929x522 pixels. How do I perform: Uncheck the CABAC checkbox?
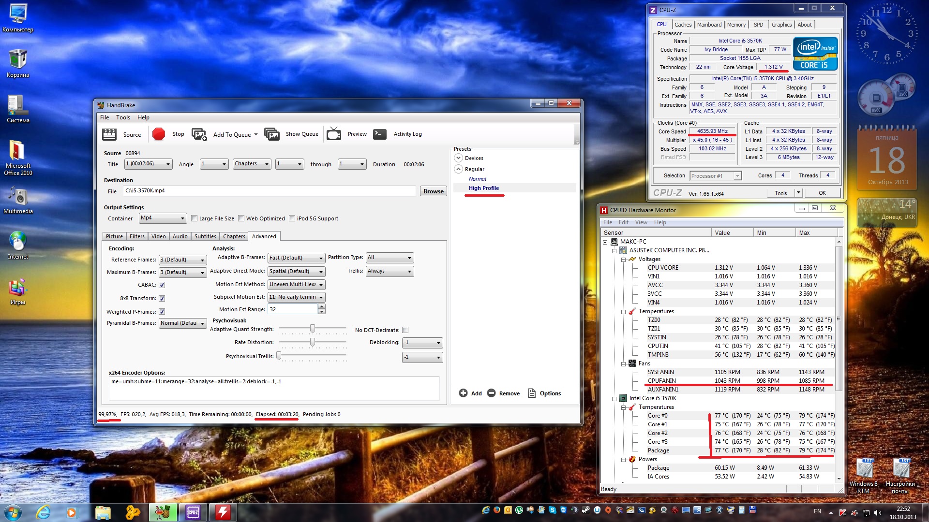tap(162, 285)
